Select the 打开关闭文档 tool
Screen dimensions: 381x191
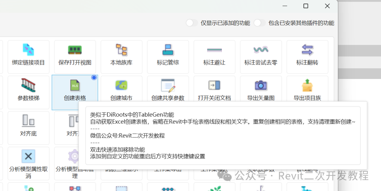tap(214, 89)
